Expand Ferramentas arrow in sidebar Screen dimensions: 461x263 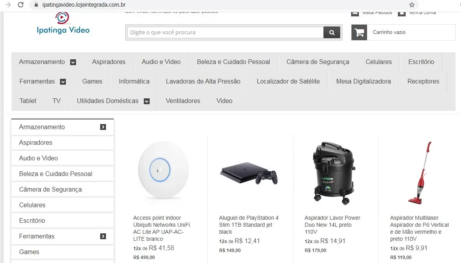click(x=103, y=236)
